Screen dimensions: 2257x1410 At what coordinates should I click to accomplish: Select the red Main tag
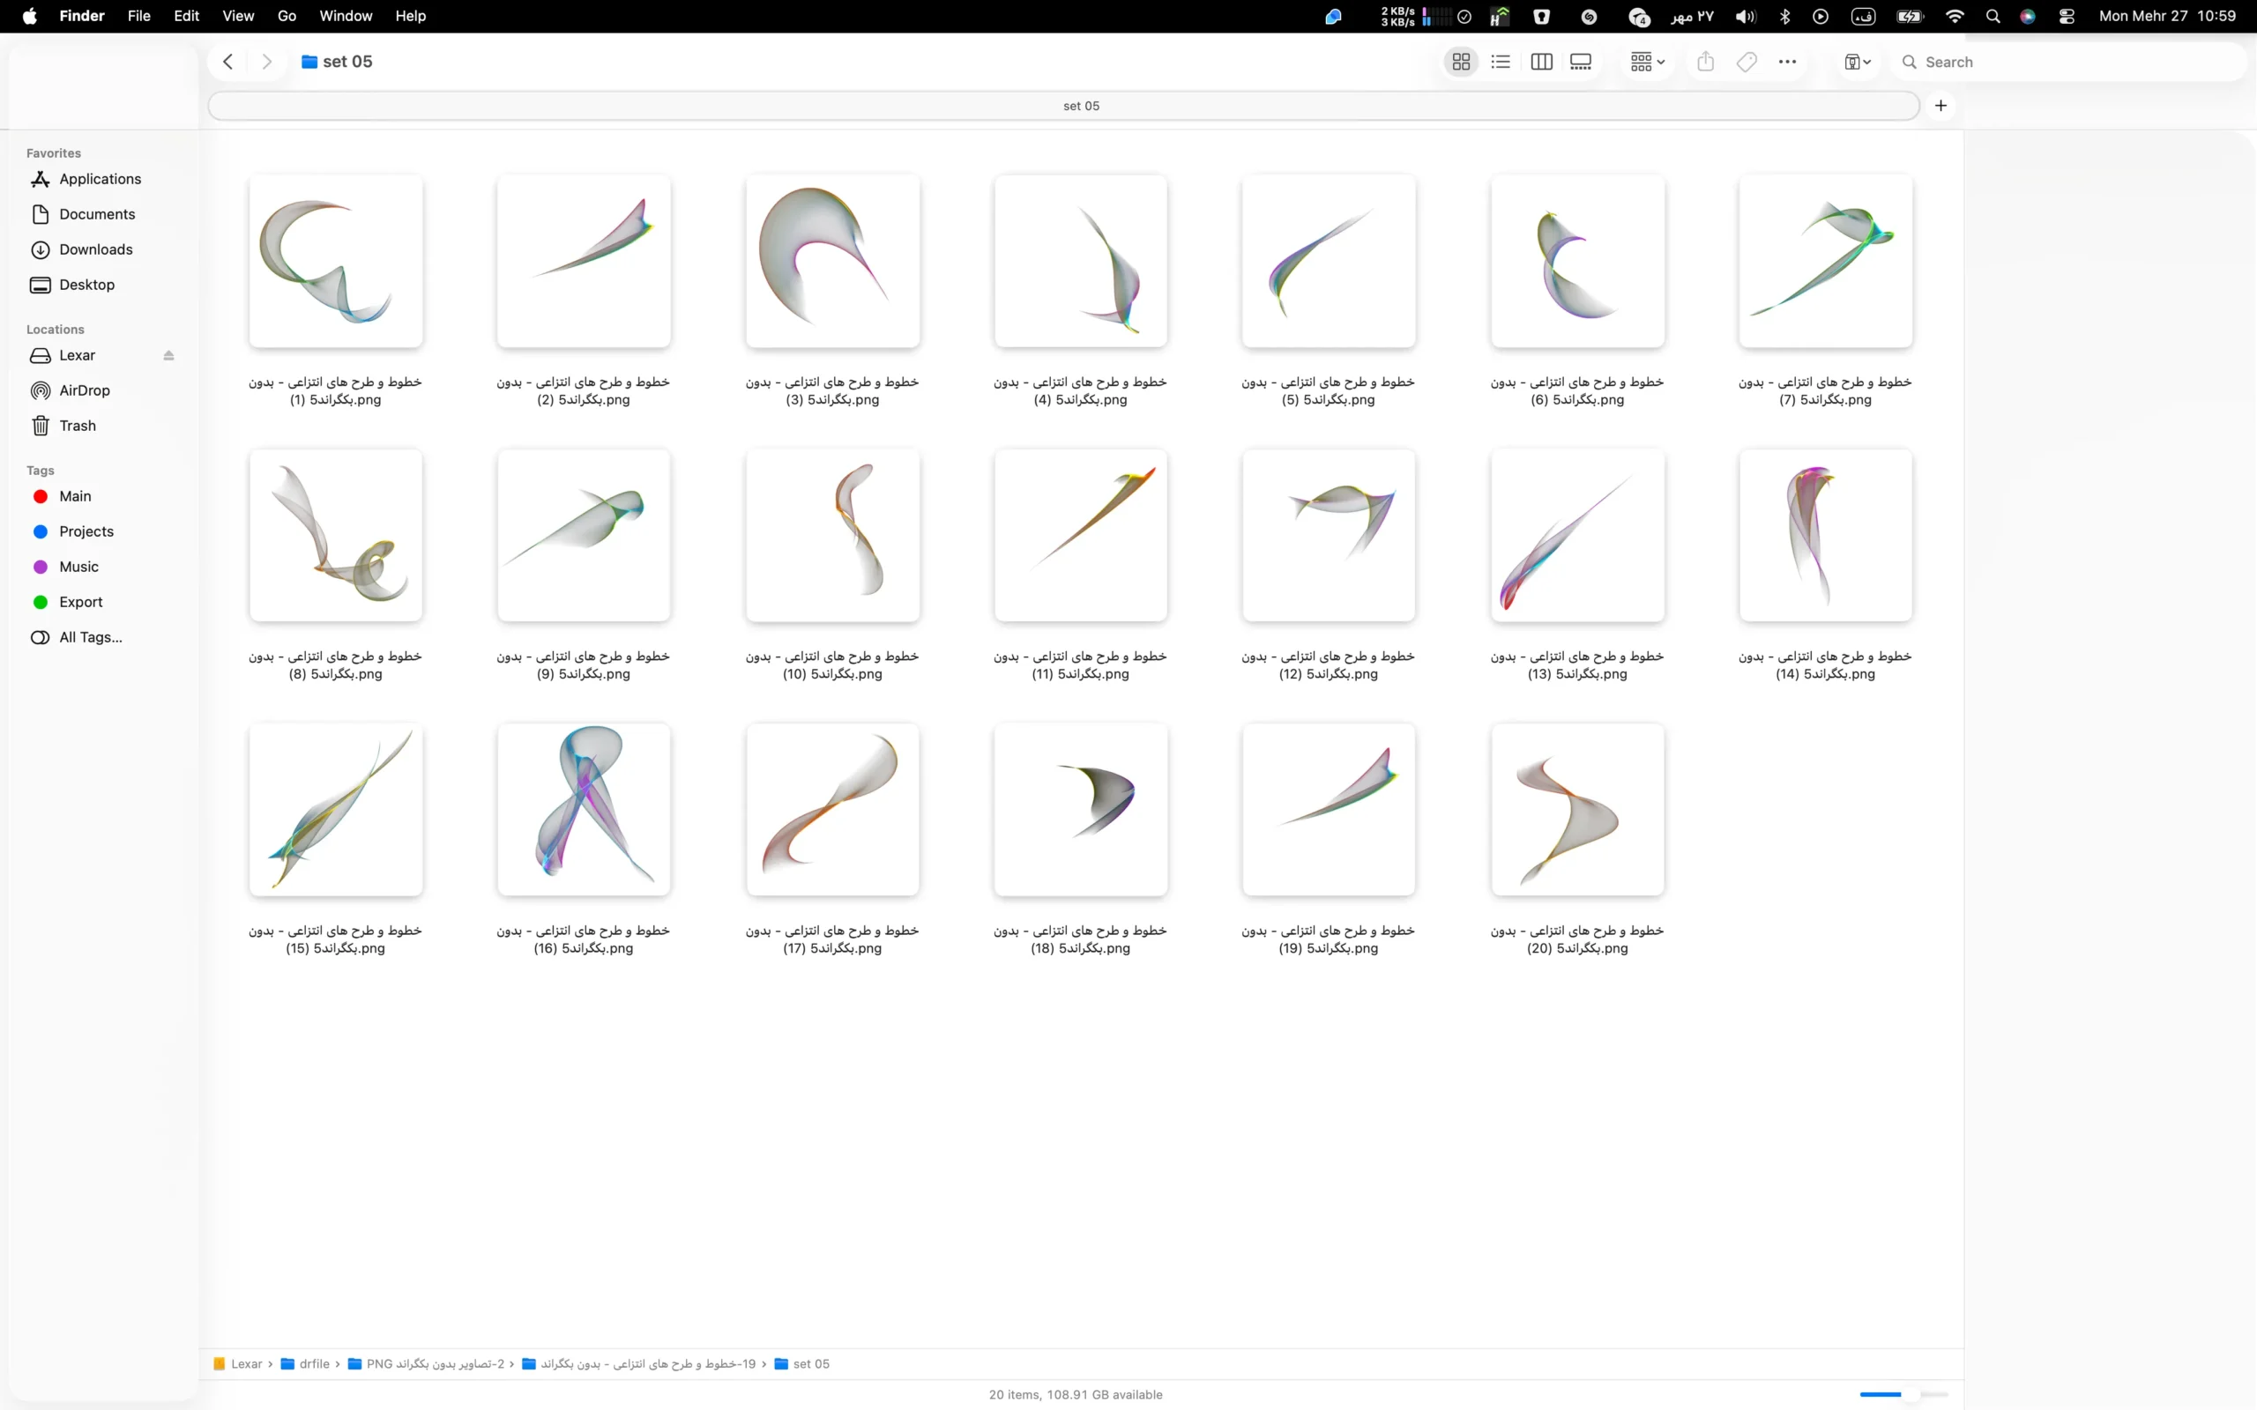[x=75, y=496]
